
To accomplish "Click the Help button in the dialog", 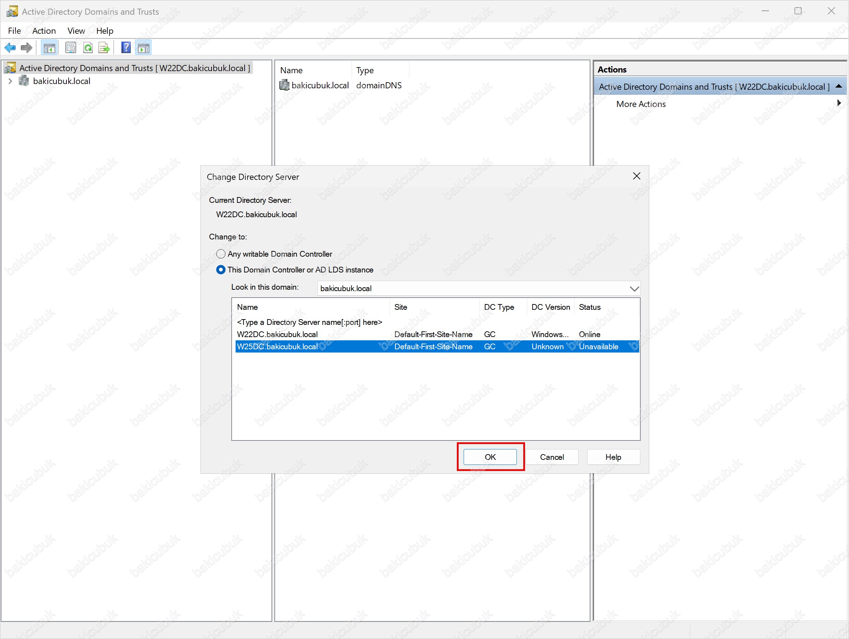I will pos(613,457).
